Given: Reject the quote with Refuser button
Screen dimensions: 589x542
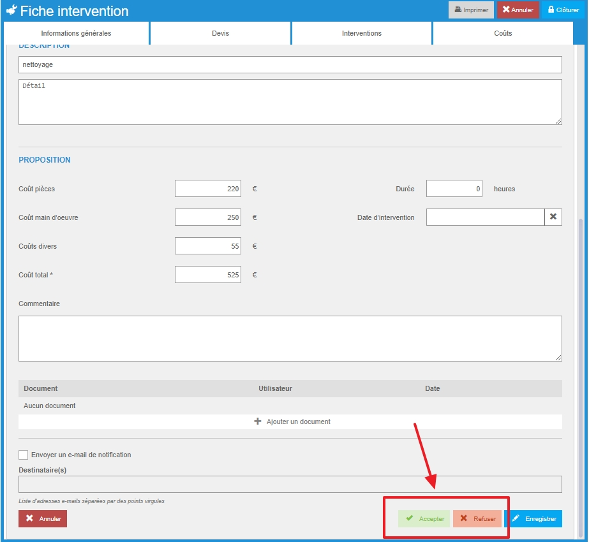Looking at the screenshot, I should point(477,518).
